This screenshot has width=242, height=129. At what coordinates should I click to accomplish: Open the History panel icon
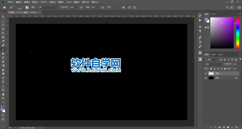[200, 16]
